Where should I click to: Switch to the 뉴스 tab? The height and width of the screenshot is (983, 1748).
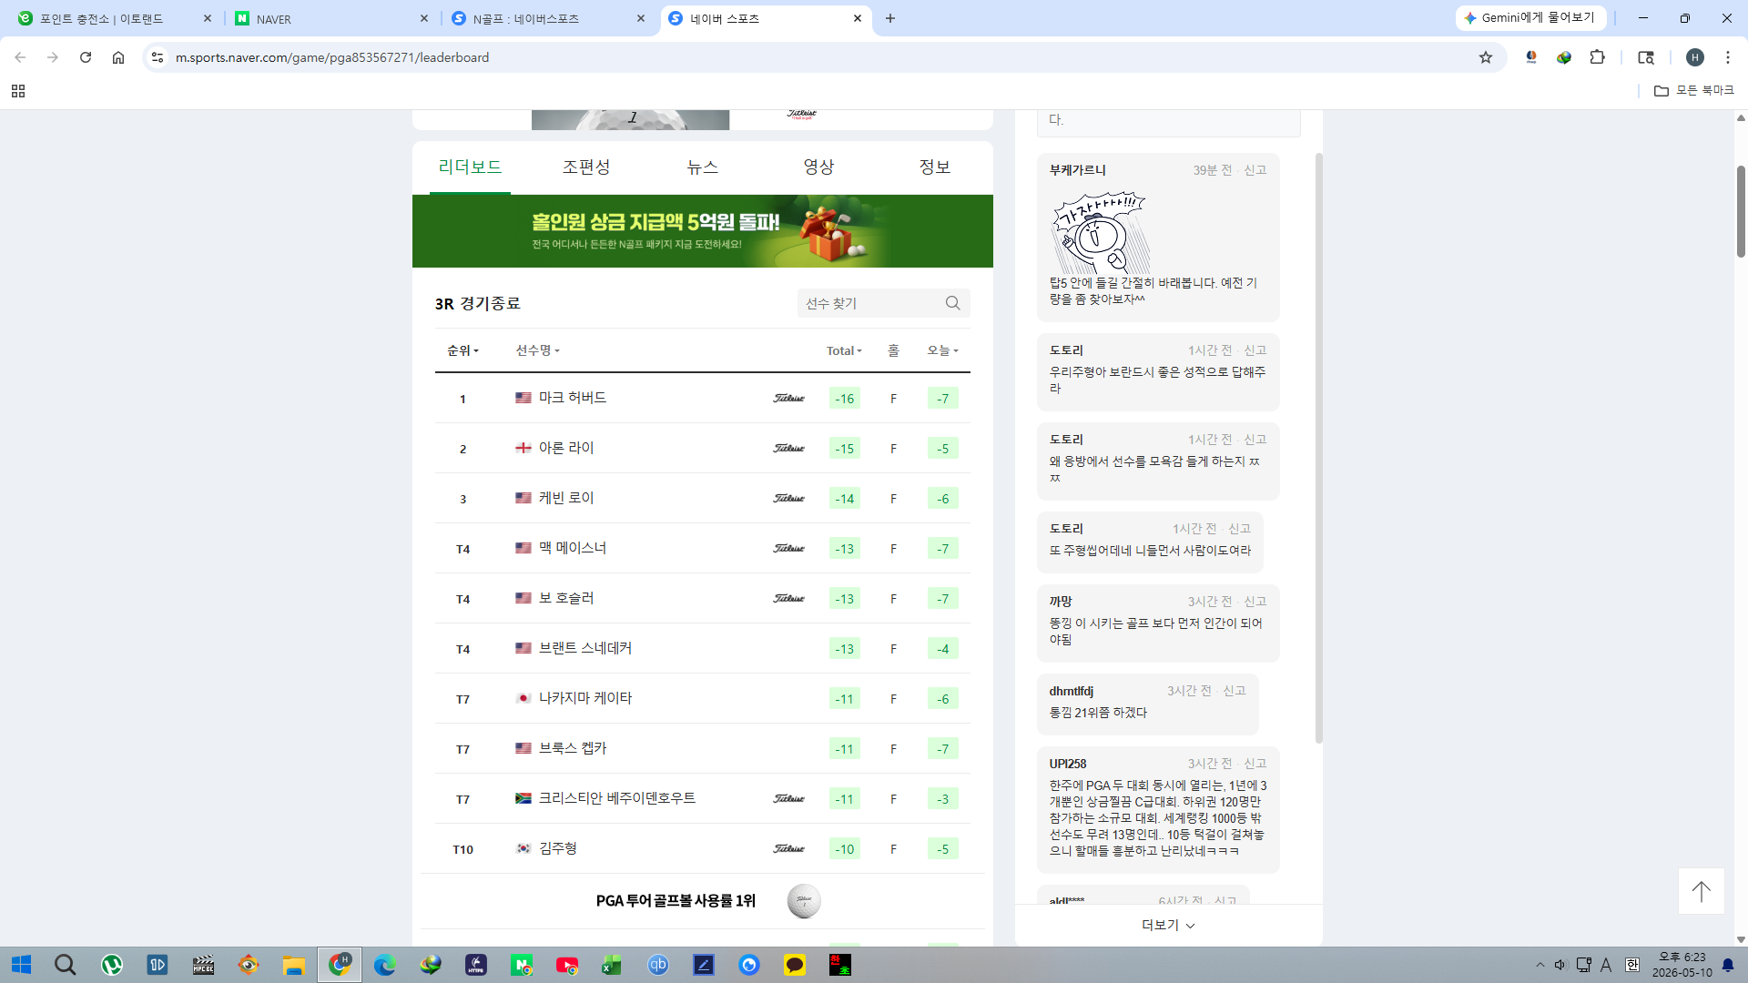tap(703, 167)
